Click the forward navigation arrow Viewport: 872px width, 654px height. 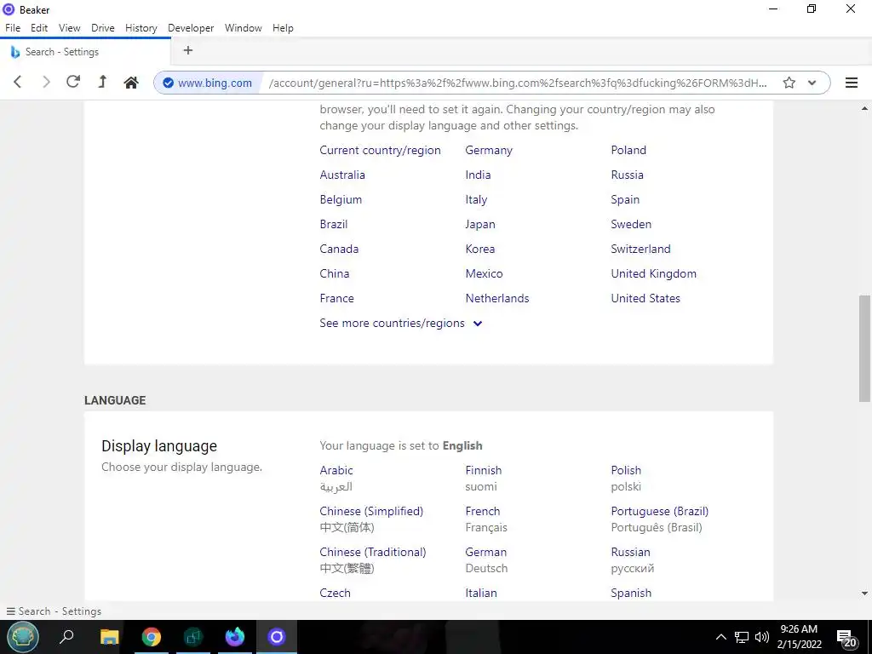46,83
